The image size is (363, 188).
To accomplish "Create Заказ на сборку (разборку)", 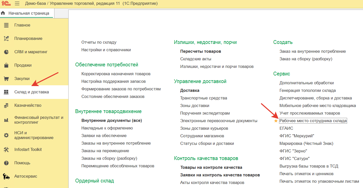I will click(306, 59).
